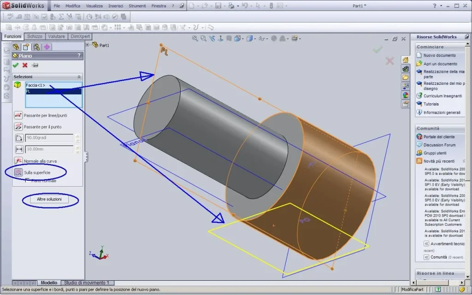
Task: Select Faccia<1> in the selection box
Action: pyautogui.click(x=35, y=85)
